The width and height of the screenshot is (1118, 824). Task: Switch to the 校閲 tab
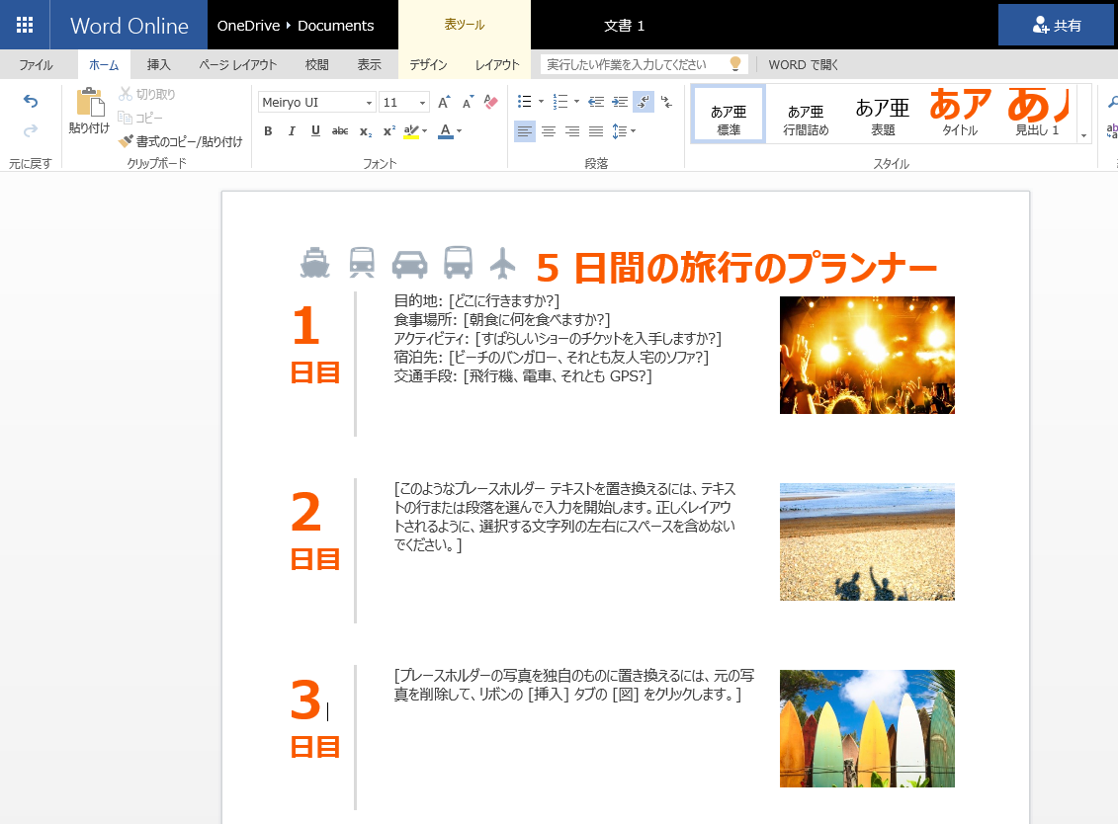point(316,65)
